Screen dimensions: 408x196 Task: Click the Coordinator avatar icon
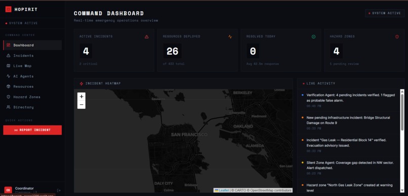[x=8, y=190]
